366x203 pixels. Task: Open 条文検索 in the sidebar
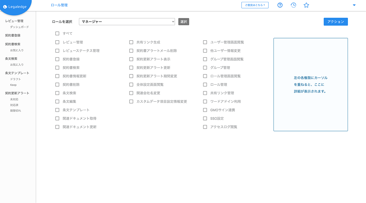(11, 59)
